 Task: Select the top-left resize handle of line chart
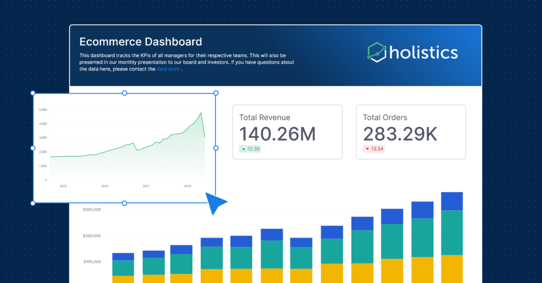[33, 93]
